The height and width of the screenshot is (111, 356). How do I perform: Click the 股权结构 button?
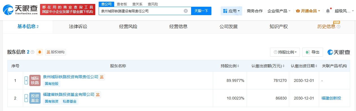coord(56,52)
